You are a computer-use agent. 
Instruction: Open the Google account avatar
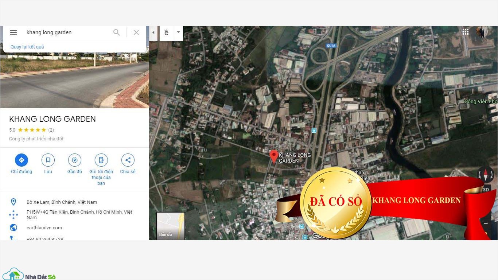click(482, 32)
